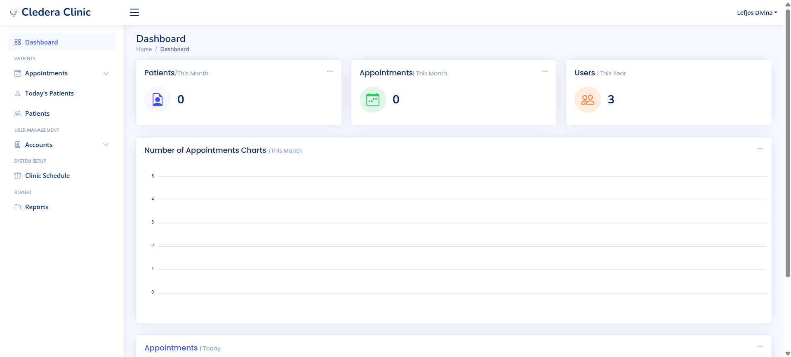Expand the Accounts sidebar chevron
Viewport: 791px width, 357px height.
coord(106,145)
